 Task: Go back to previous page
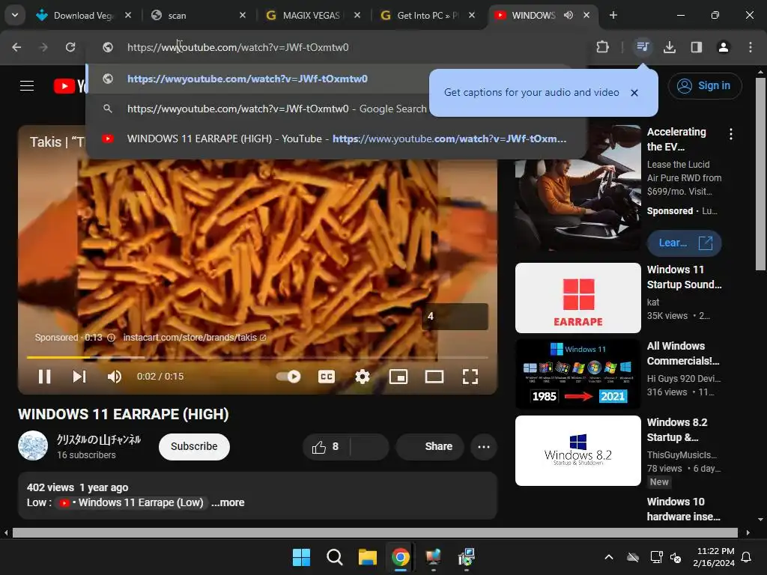click(16, 47)
